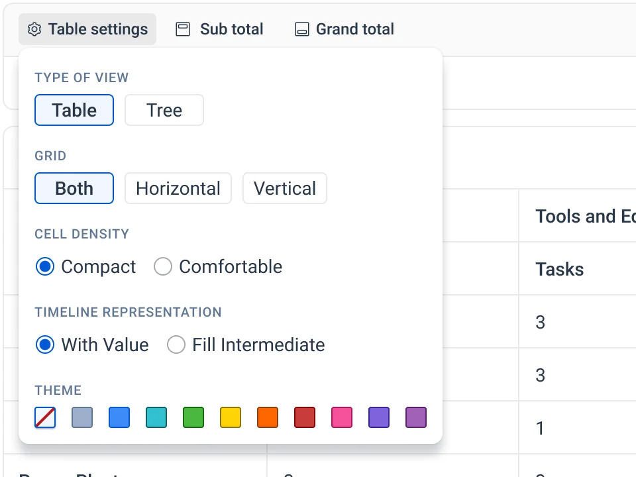Pick the rightmost purple theme swatch
Image resolution: width=636 pixels, height=477 pixels.
pos(416,417)
